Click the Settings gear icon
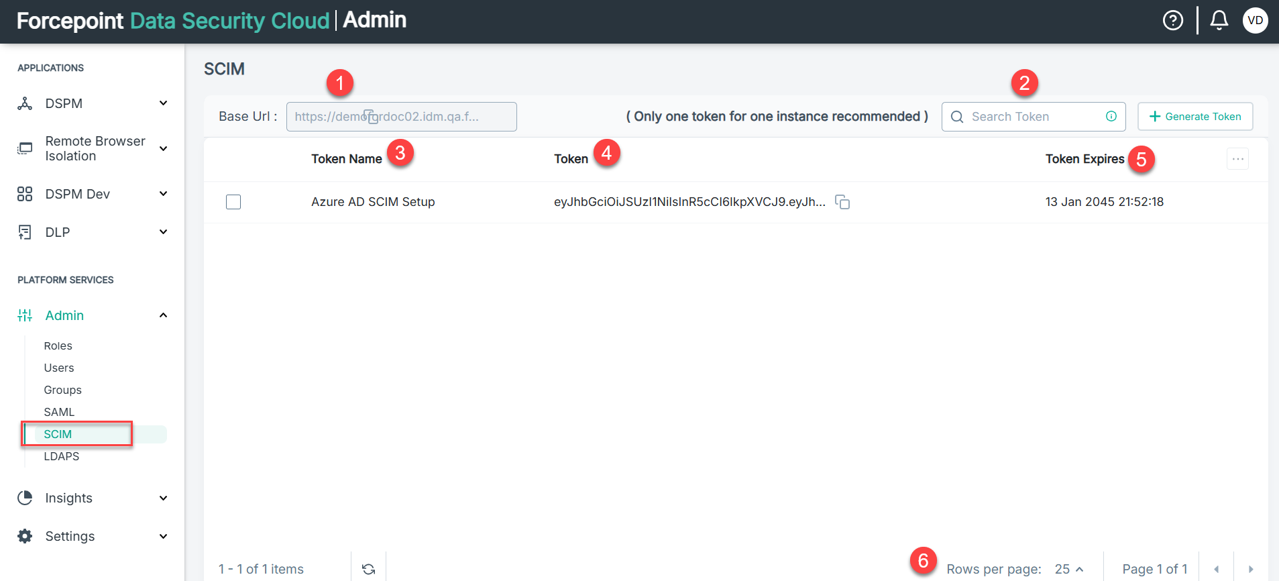 tap(25, 536)
